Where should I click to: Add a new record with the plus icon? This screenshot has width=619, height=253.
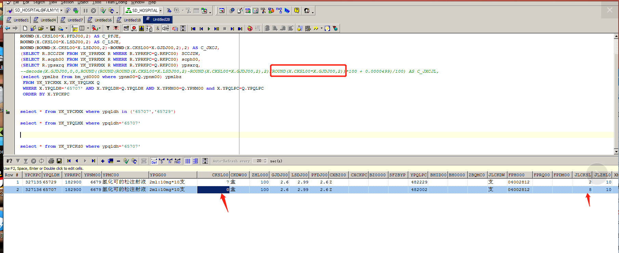click(103, 161)
